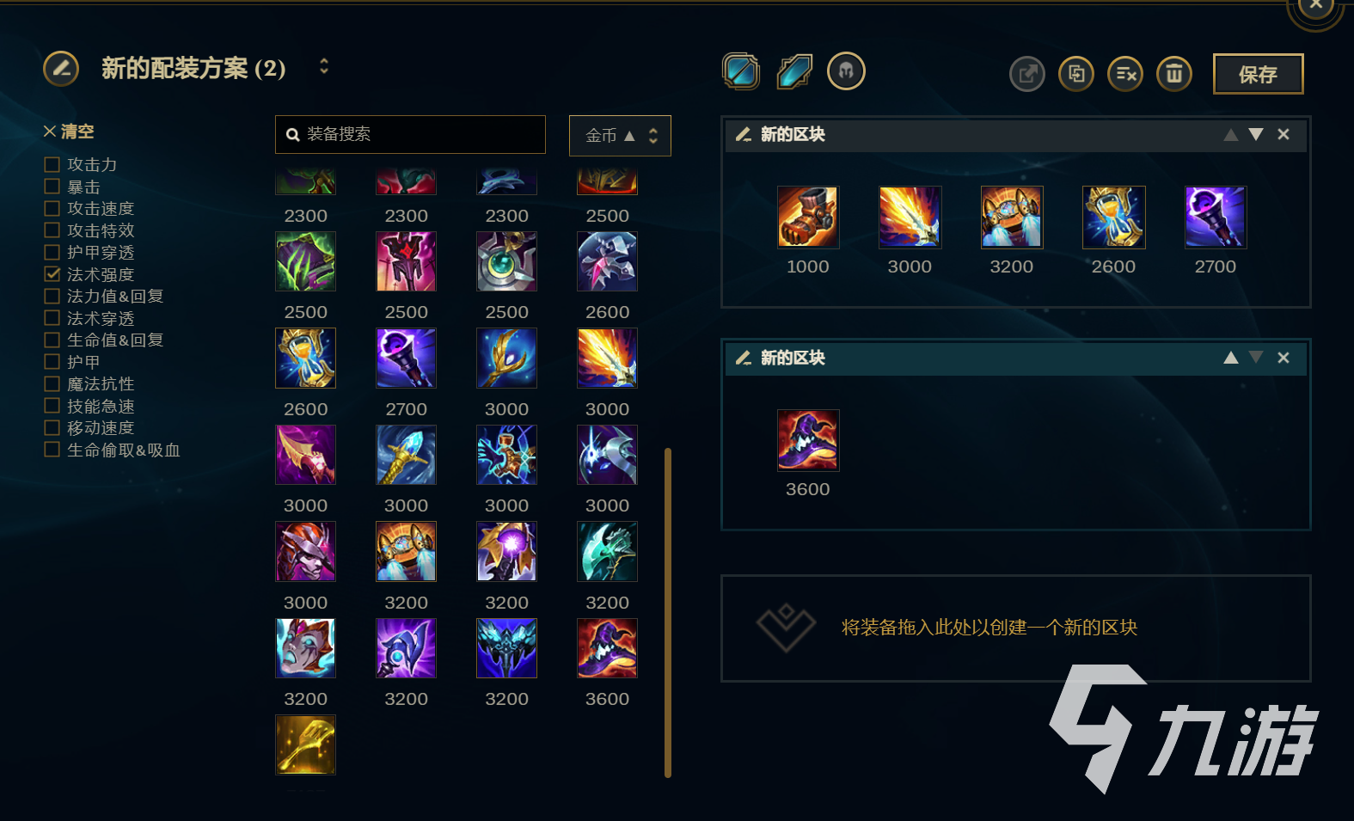Open the 金币 sort dropdown
The image size is (1354, 821).
pos(620,136)
